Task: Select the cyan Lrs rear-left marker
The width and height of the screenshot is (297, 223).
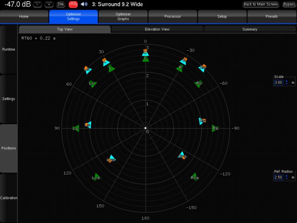Action: [112, 158]
